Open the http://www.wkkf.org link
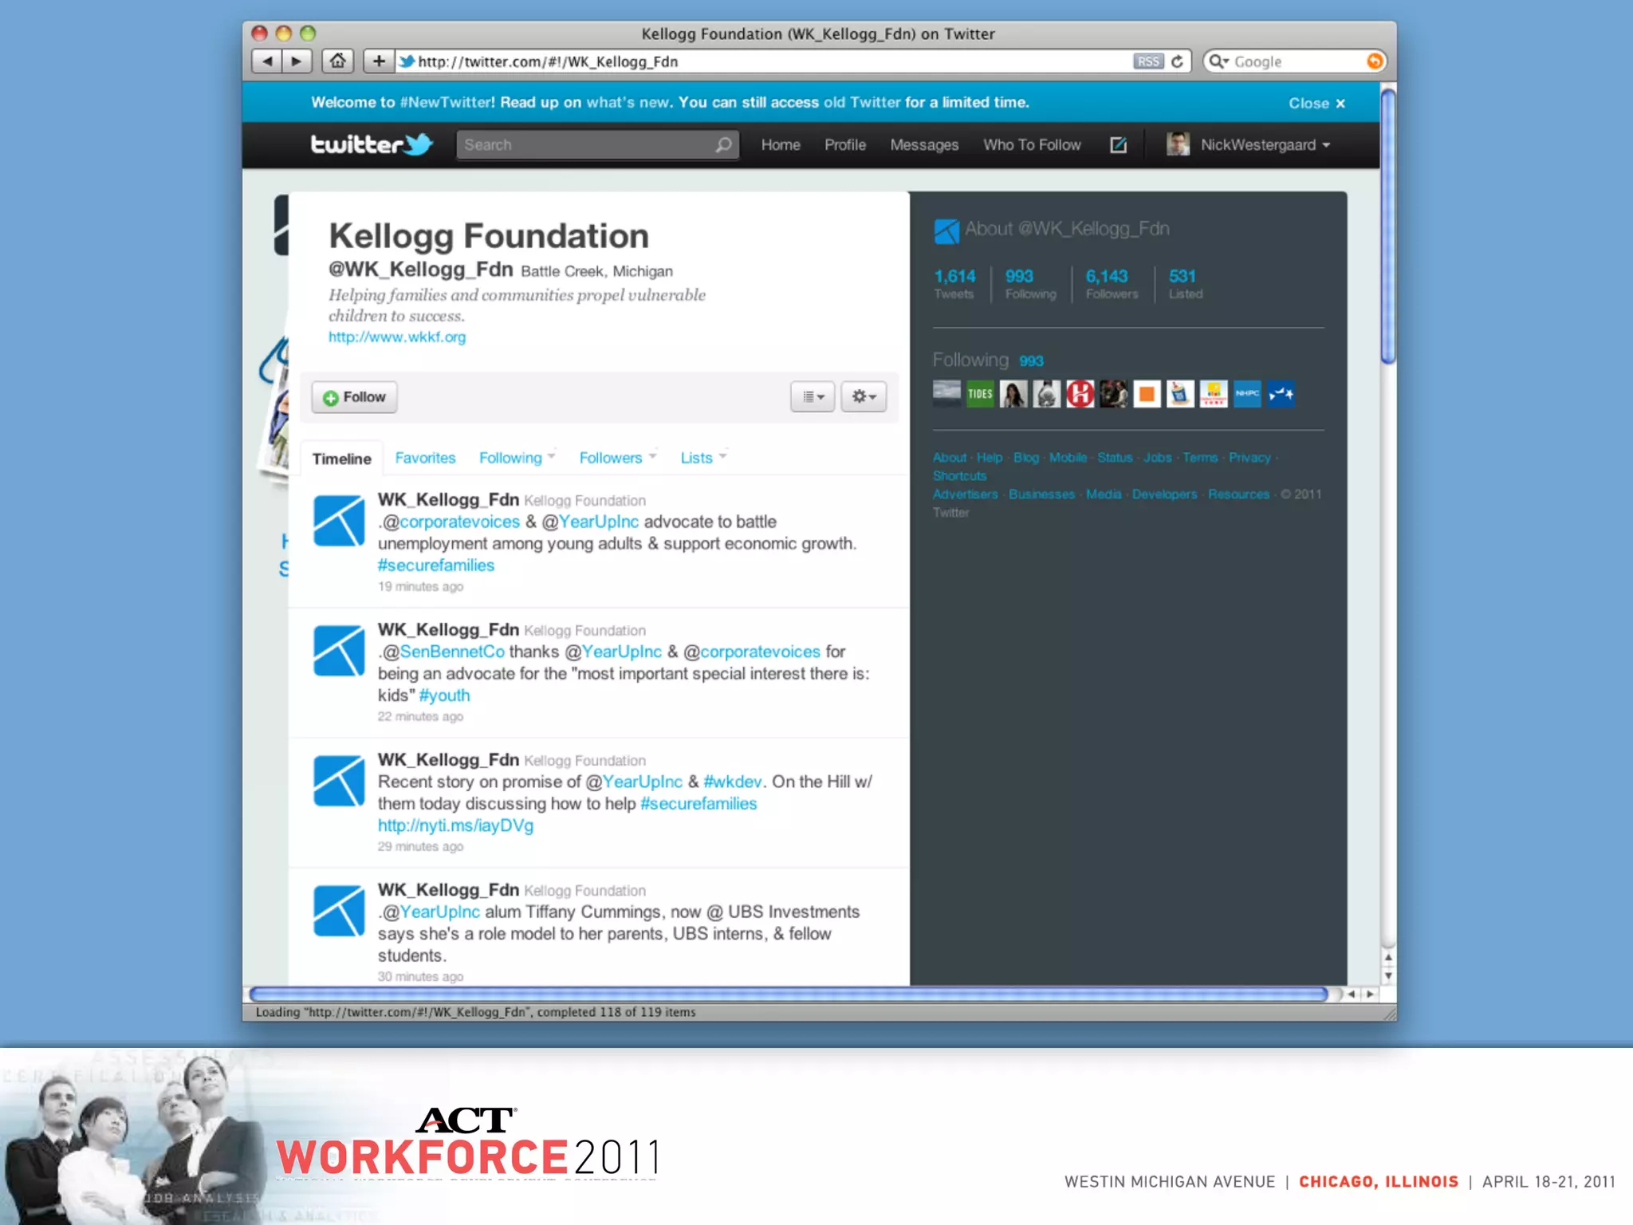The width and height of the screenshot is (1633, 1225). click(x=397, y=337)
